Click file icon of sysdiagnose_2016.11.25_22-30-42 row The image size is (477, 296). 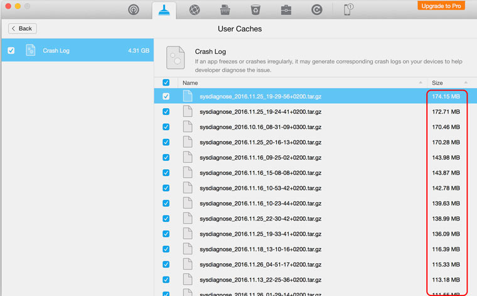point(188,218)
